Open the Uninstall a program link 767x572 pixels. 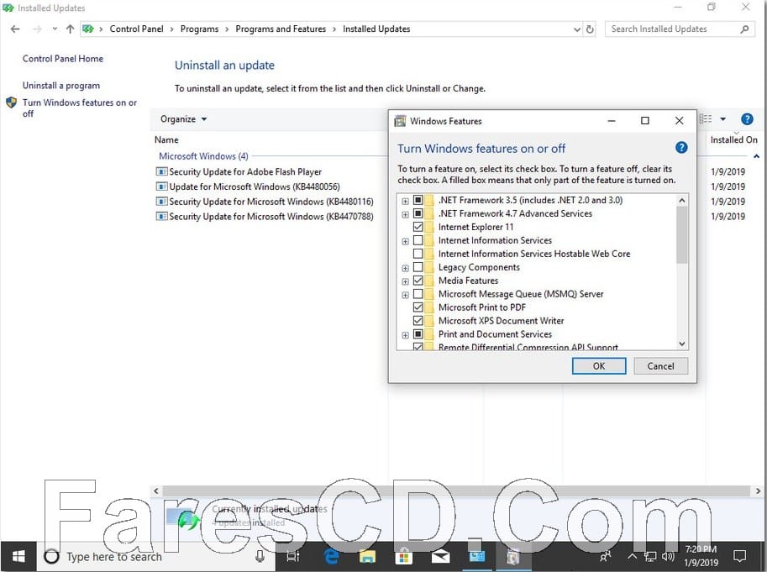(61, 86)
